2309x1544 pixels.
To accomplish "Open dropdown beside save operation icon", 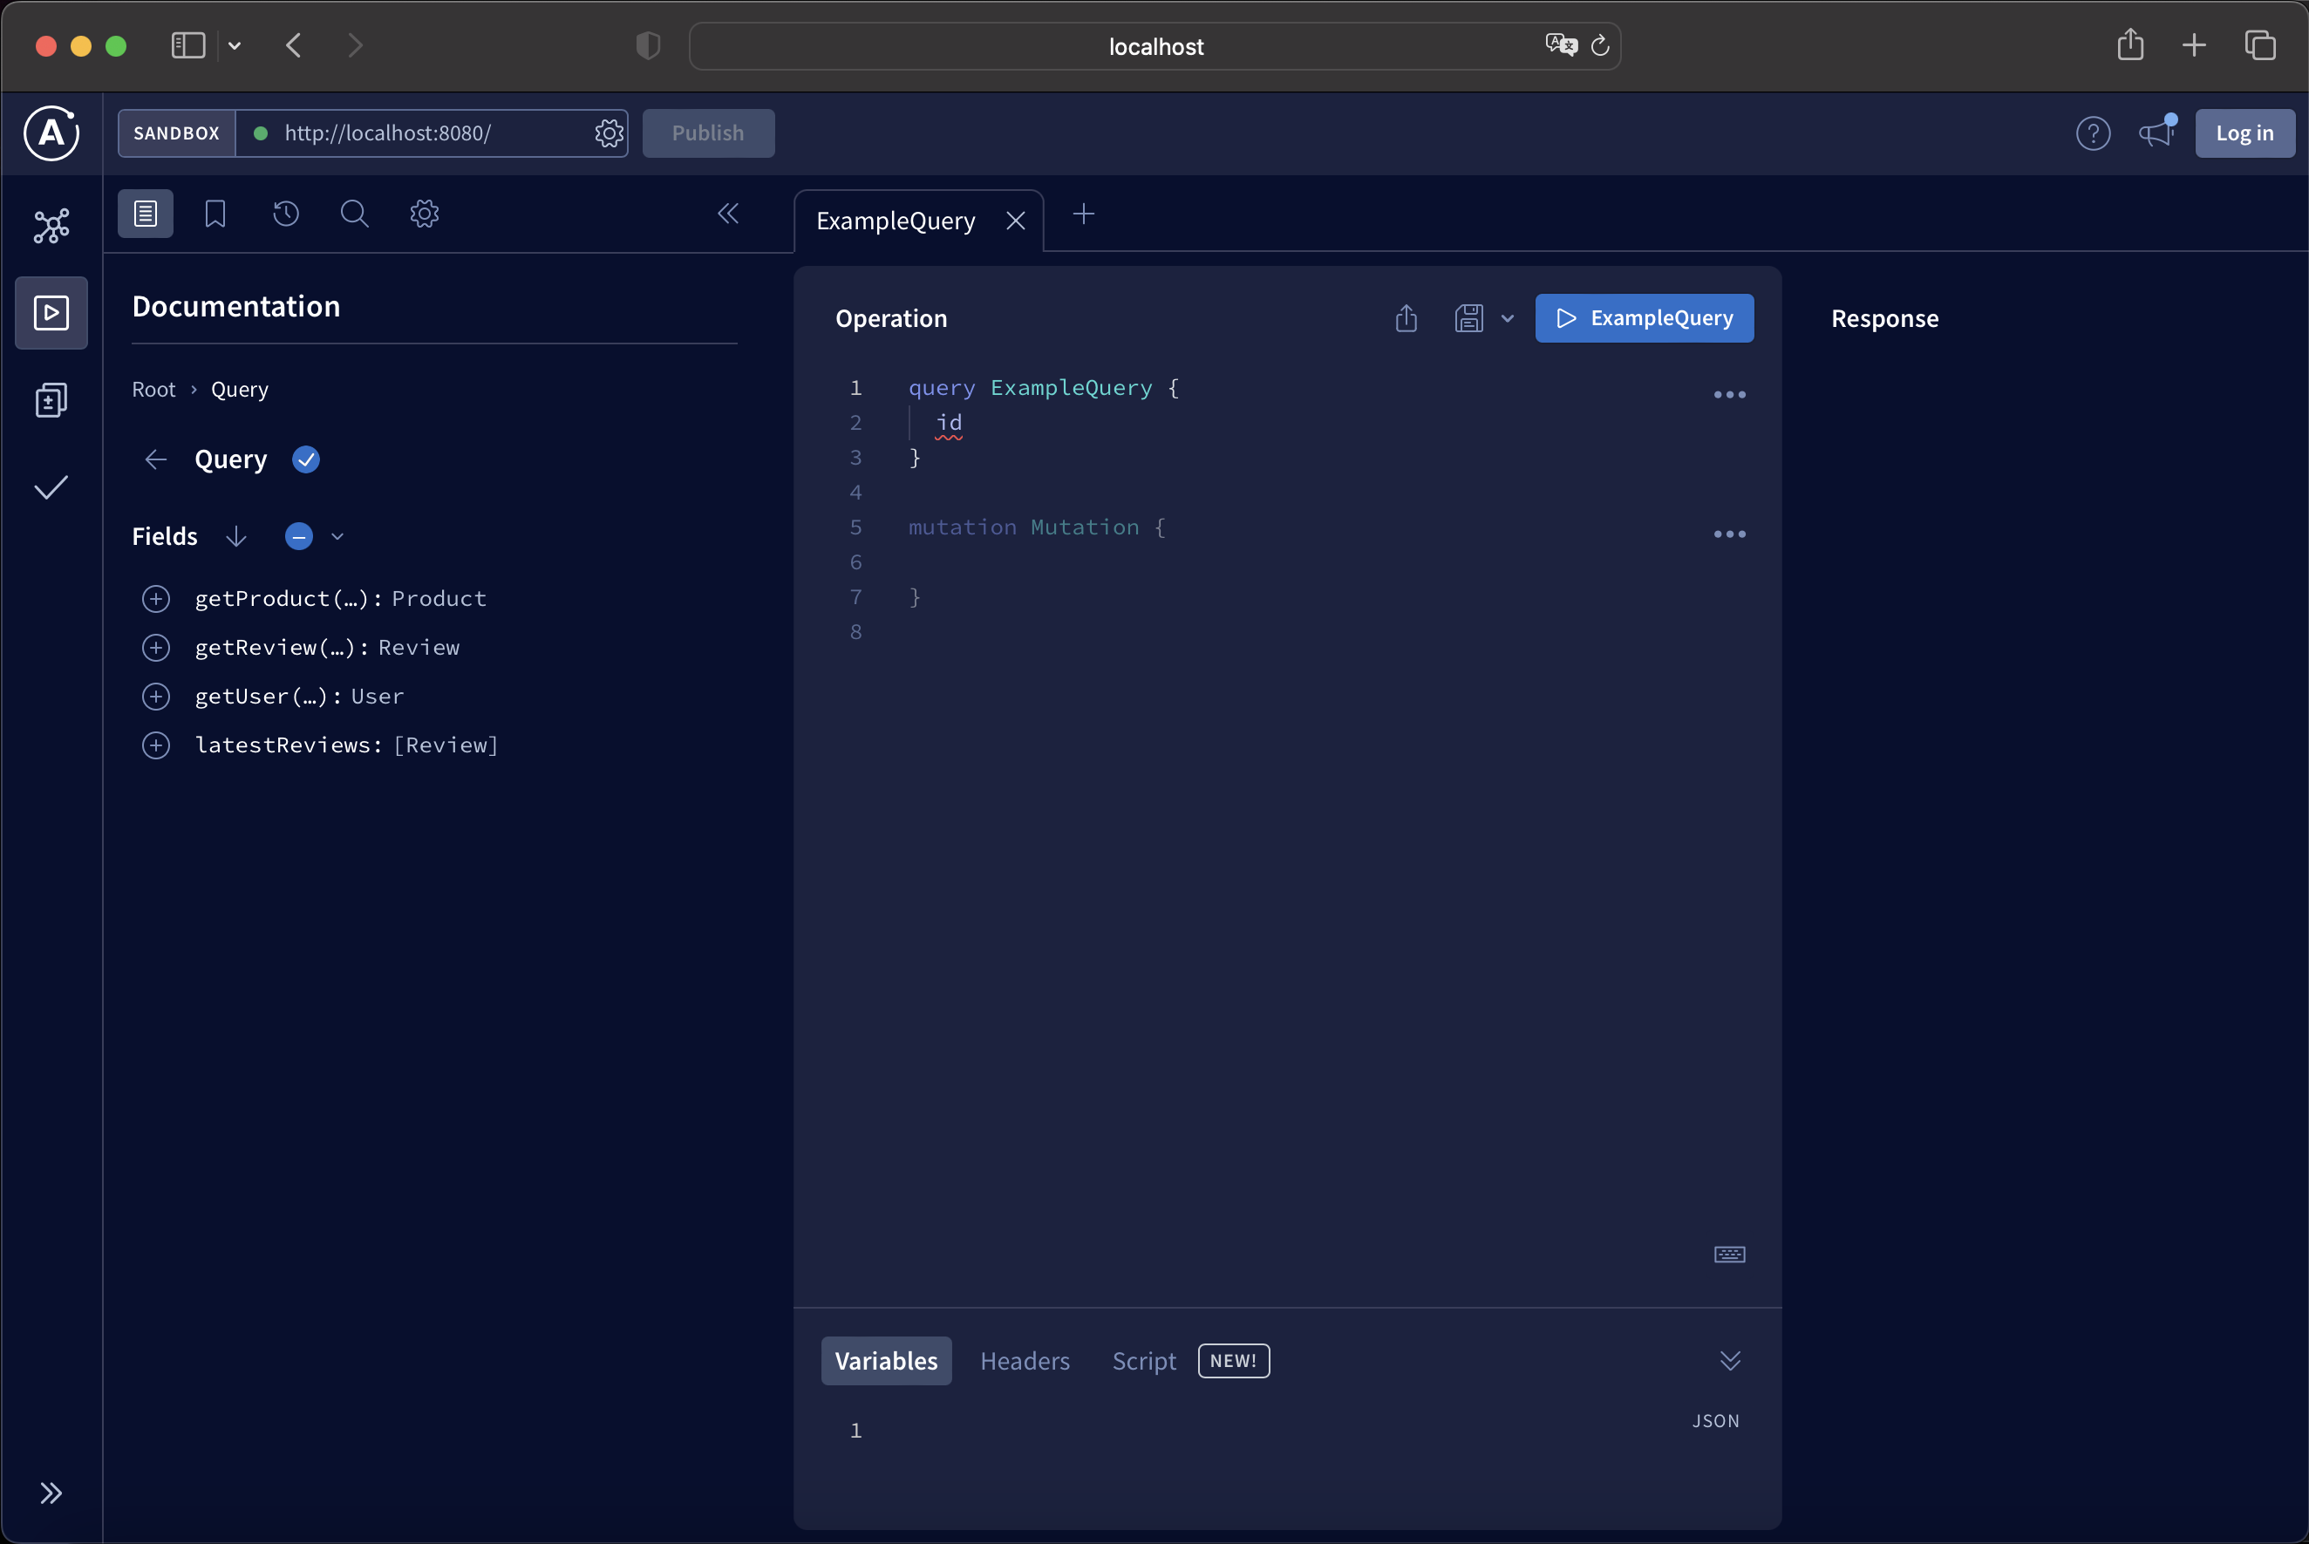I will tap(1508, 318).
